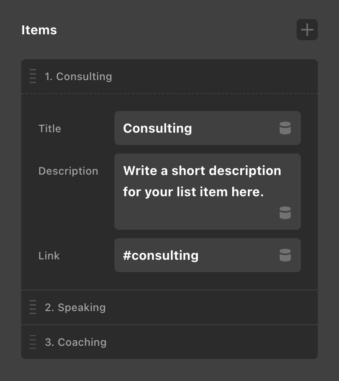This screenshot has width=339, height=381.
Task: Focus the Title field containing Consulting
Action: pos(195,128)
